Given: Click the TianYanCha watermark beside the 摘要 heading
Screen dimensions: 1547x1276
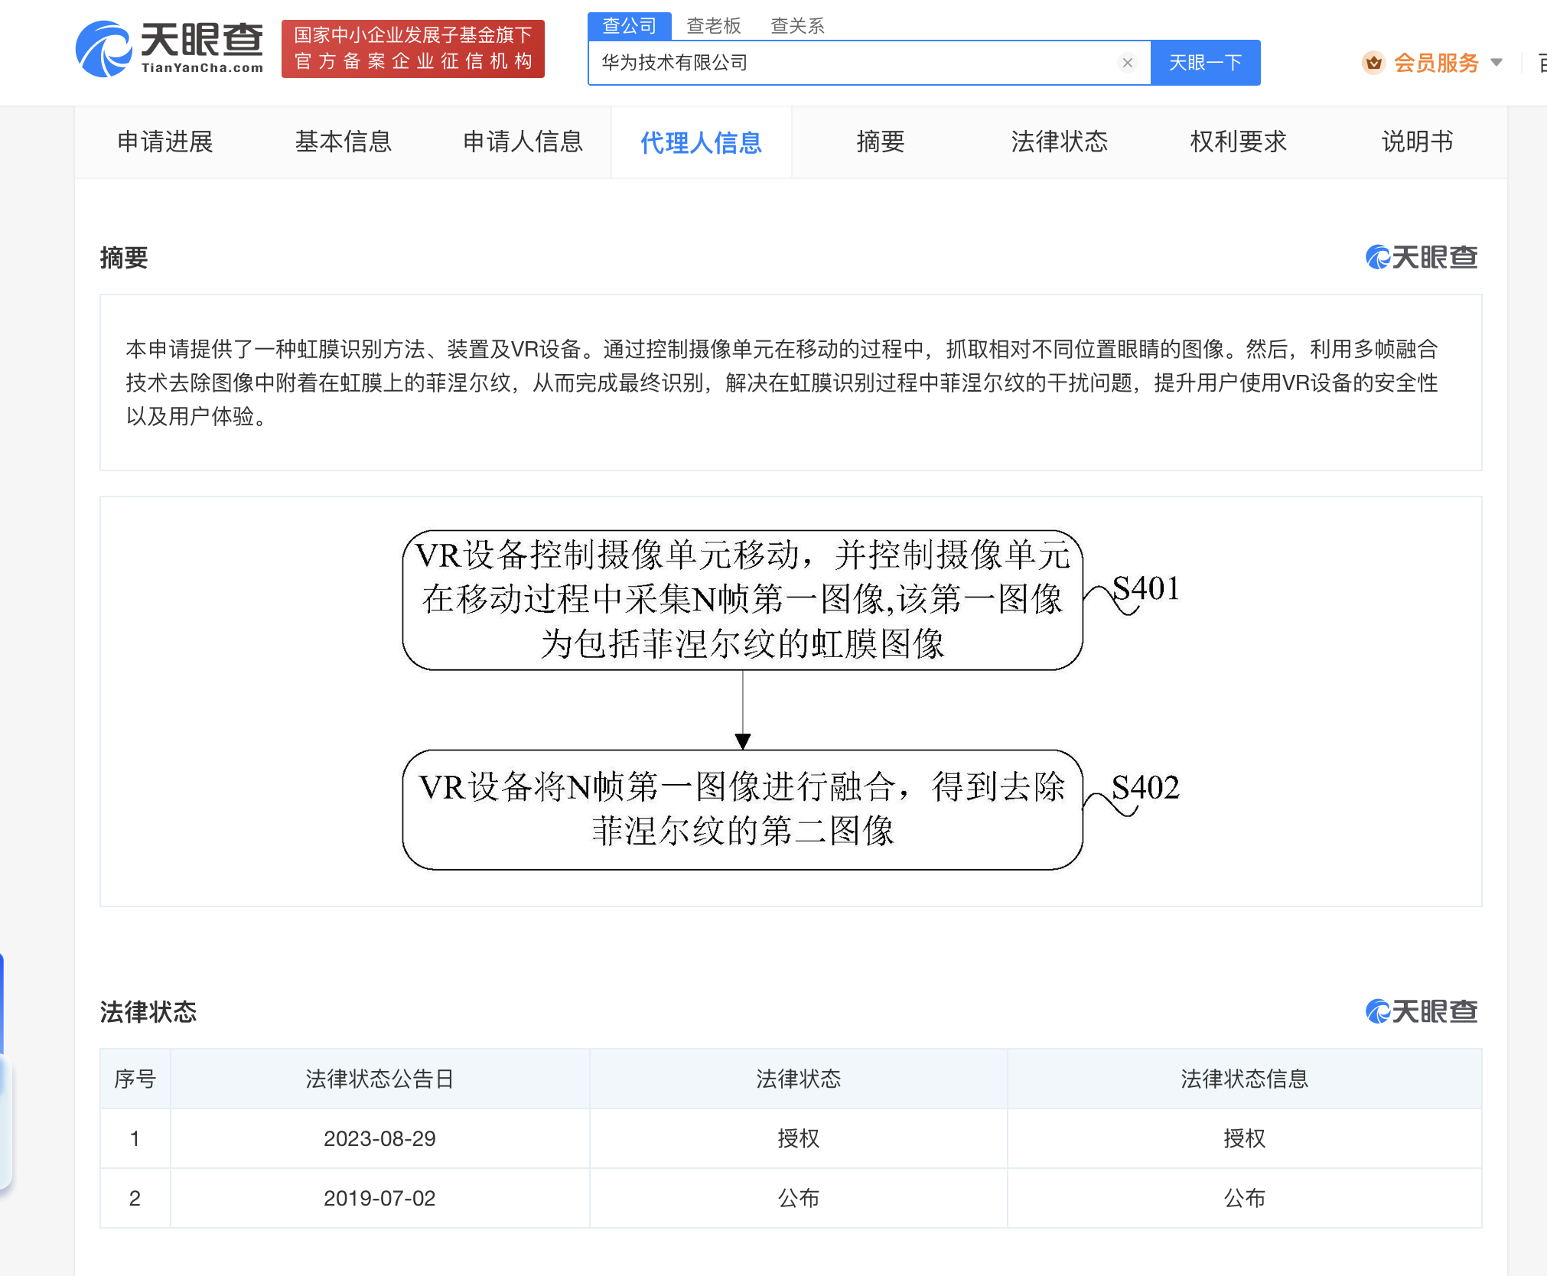Looking at the screenshot, I should pos(1422,258).
